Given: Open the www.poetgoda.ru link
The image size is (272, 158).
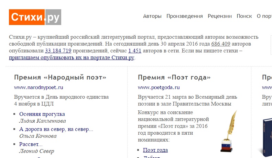Looking at the screenshot, I should pyautogui.click(x=159, y=87).
